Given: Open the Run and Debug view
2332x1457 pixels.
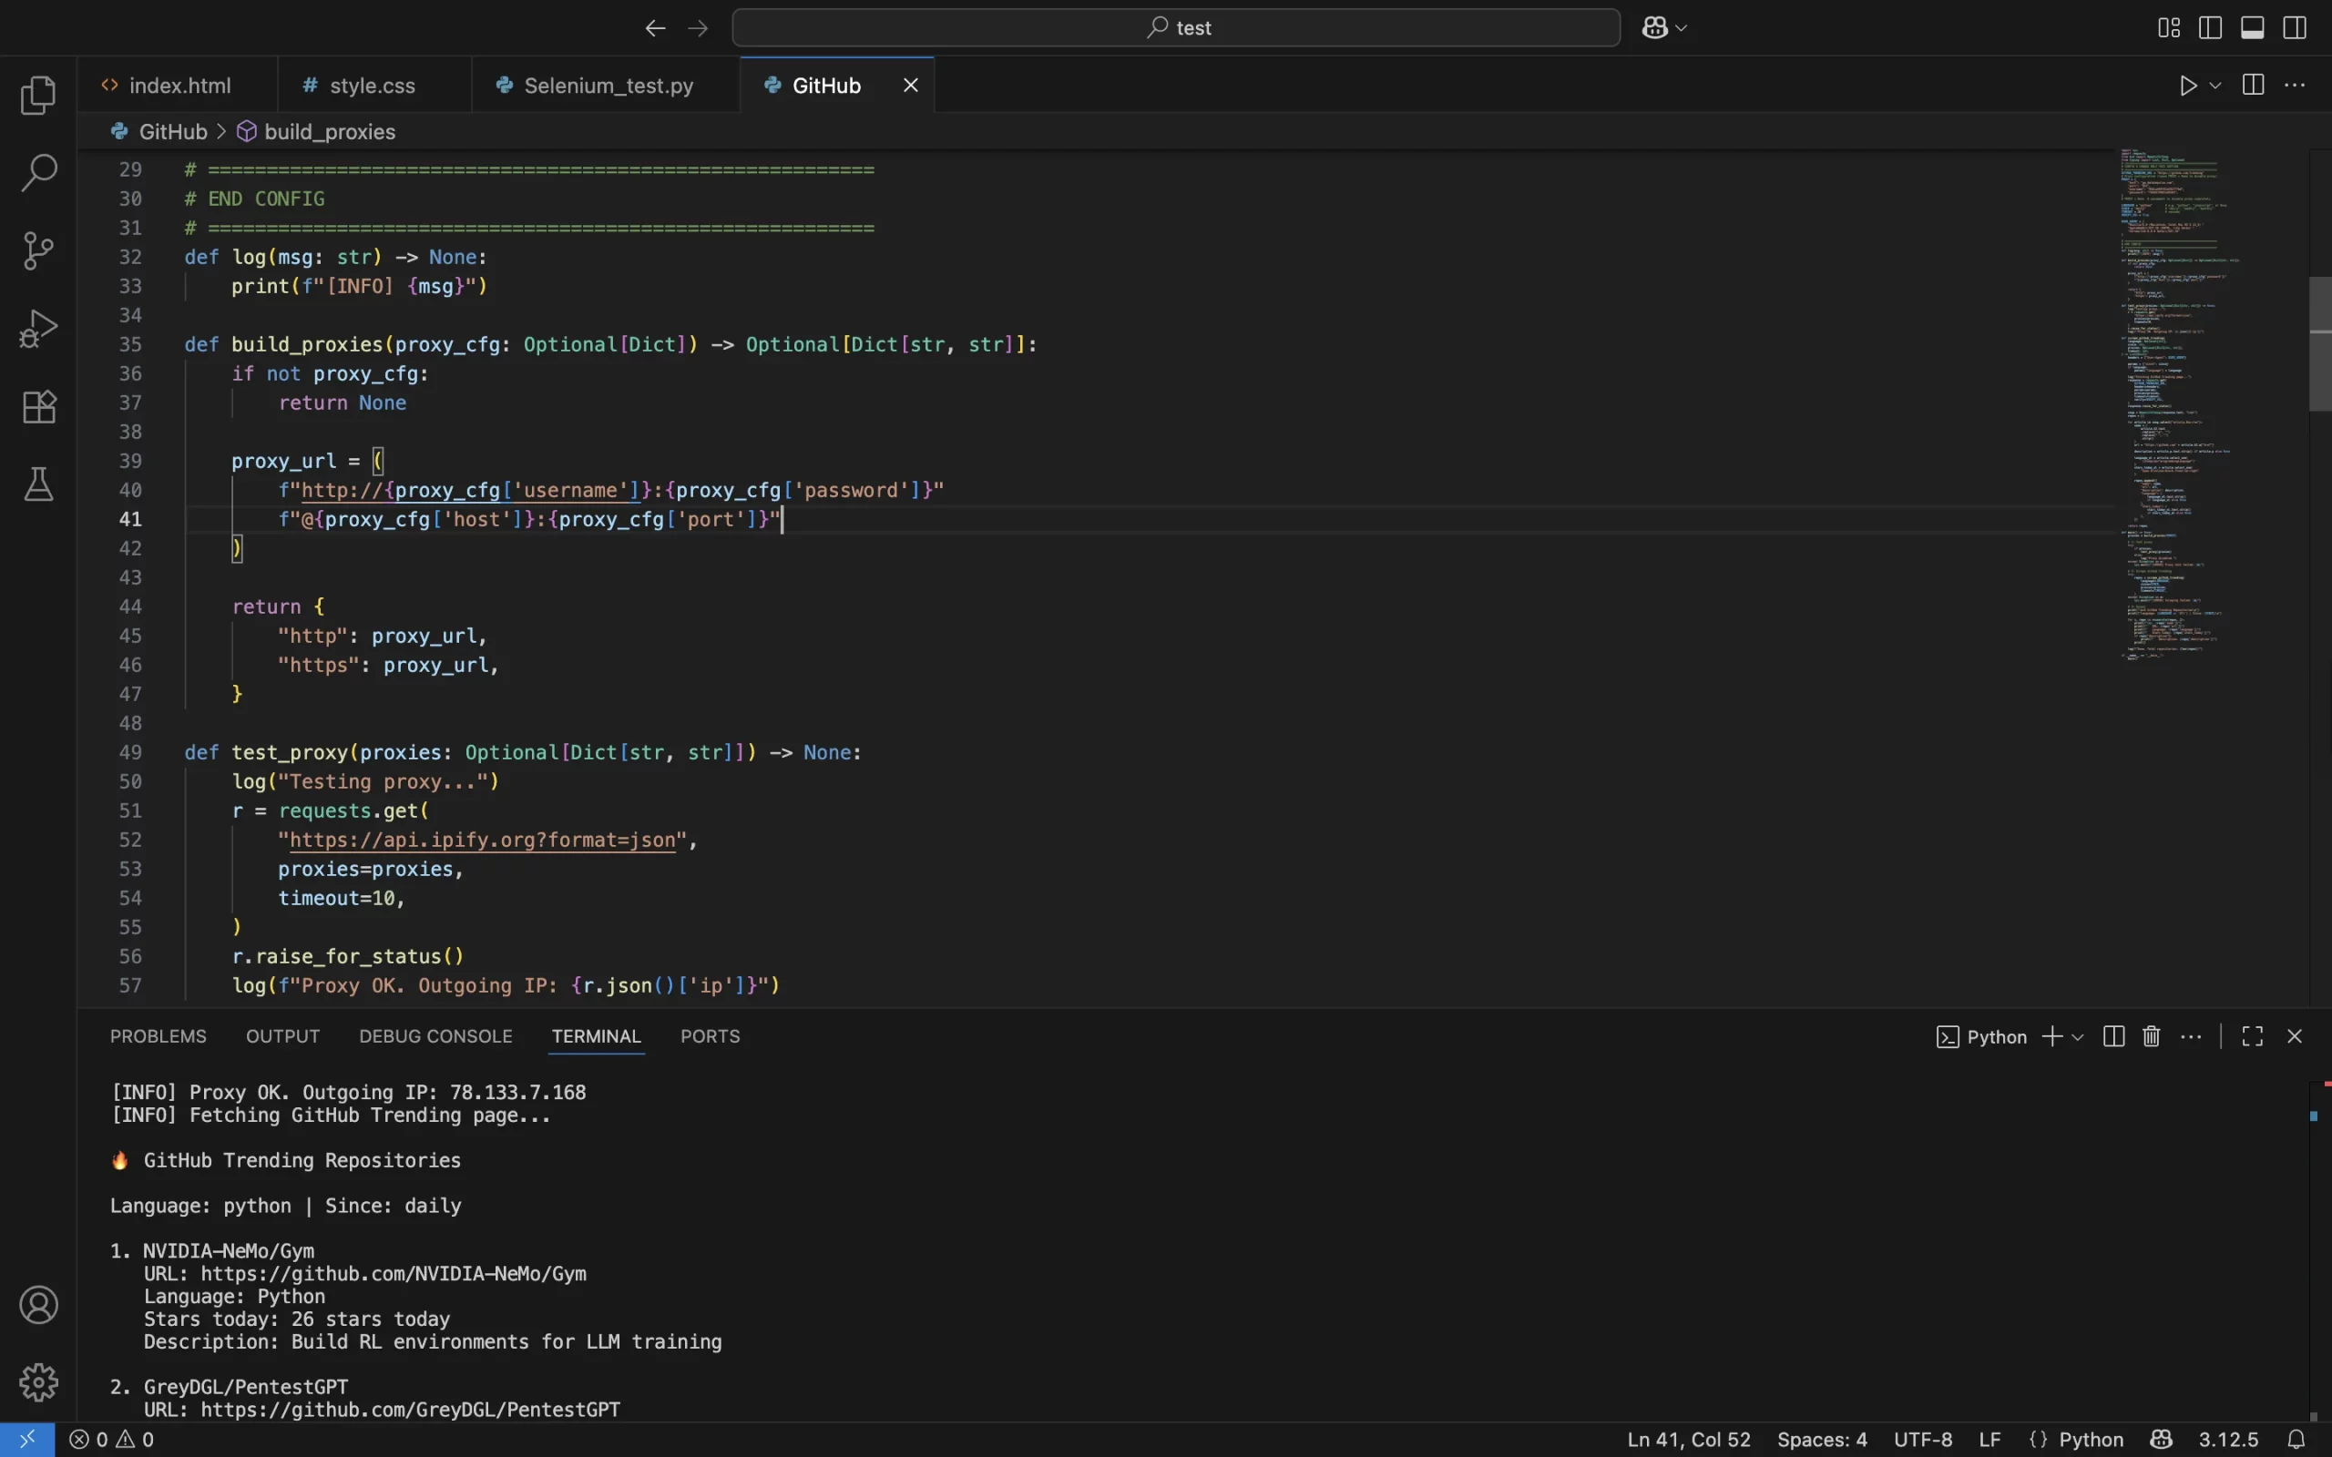Looking at the screenshot, I should [36, 328].
